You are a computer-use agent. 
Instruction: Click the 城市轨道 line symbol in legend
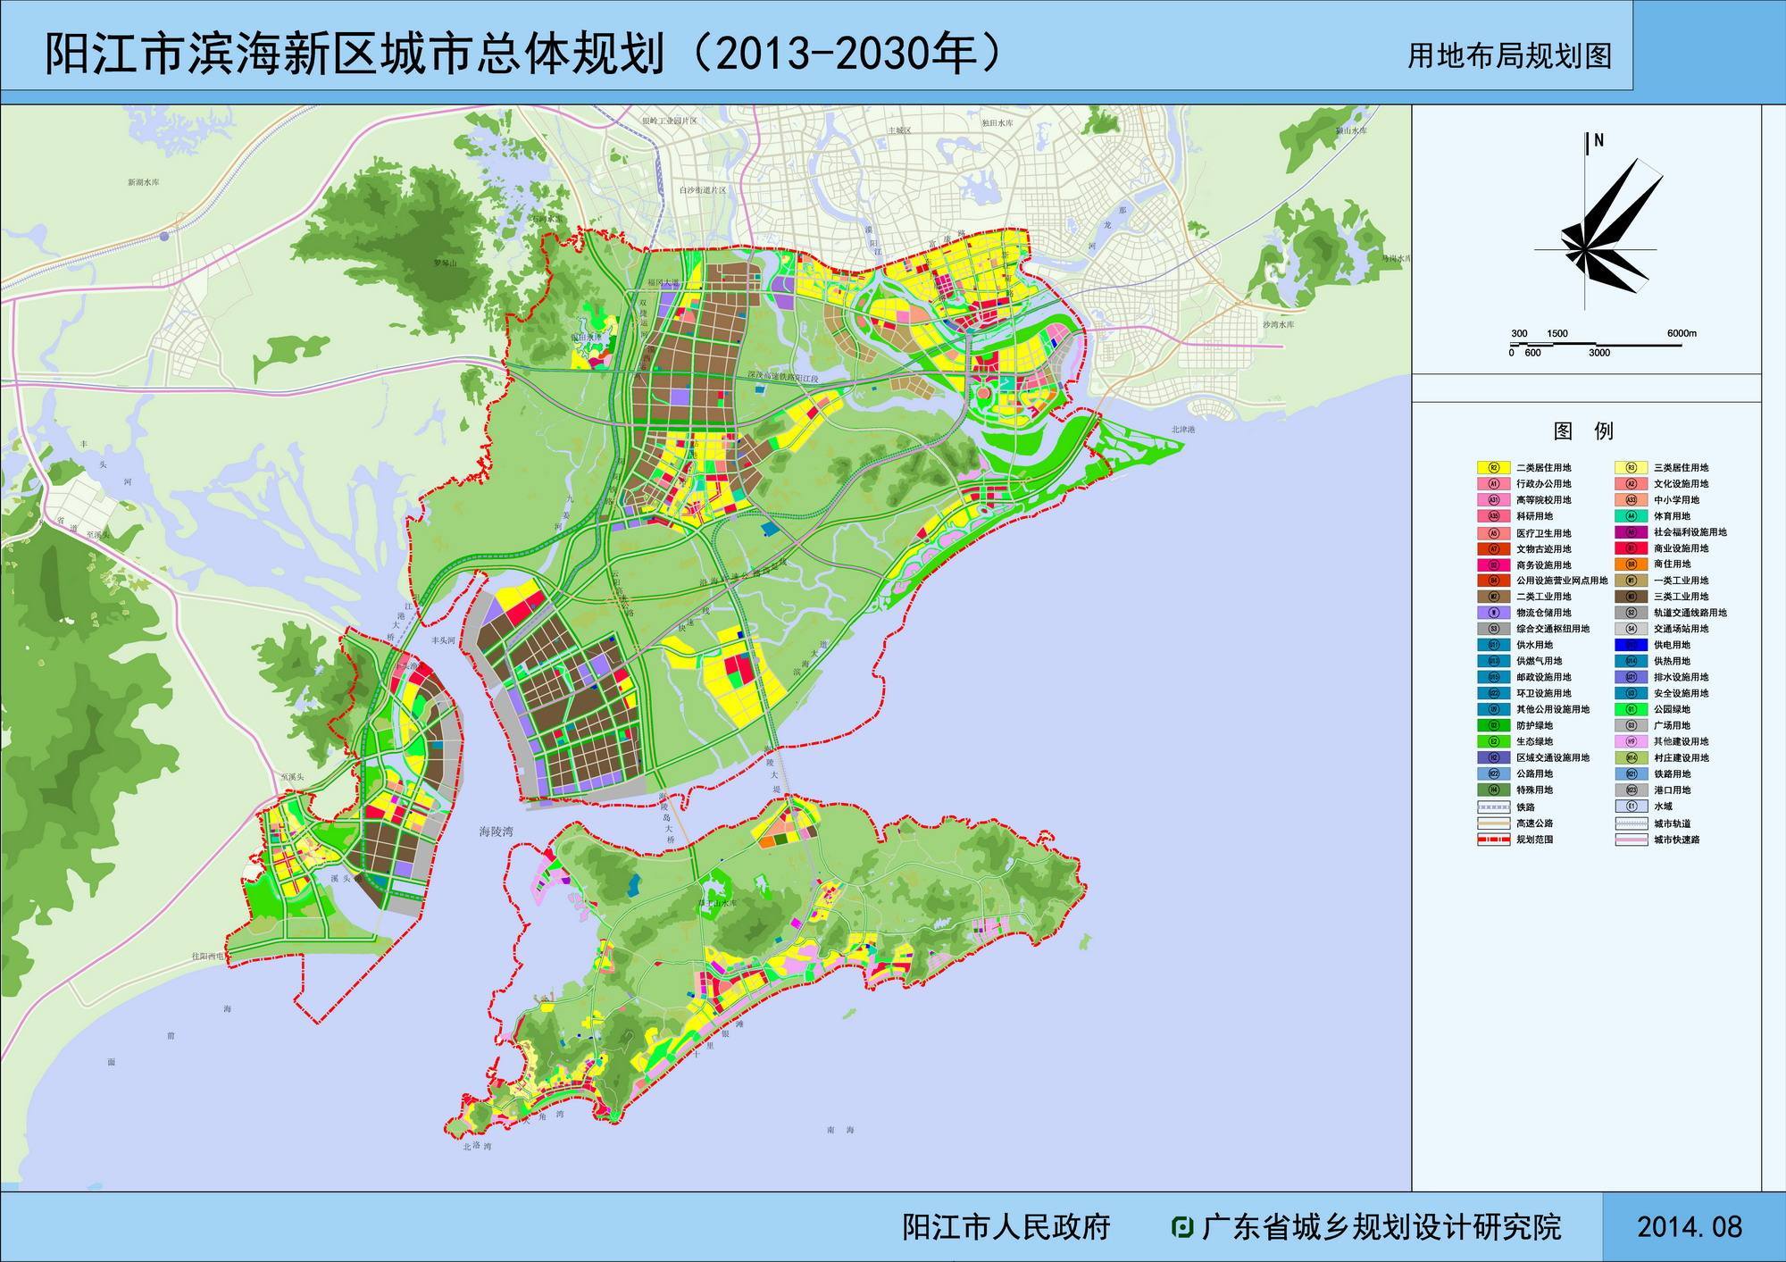pyautogui.click(x=1631, y=823)
